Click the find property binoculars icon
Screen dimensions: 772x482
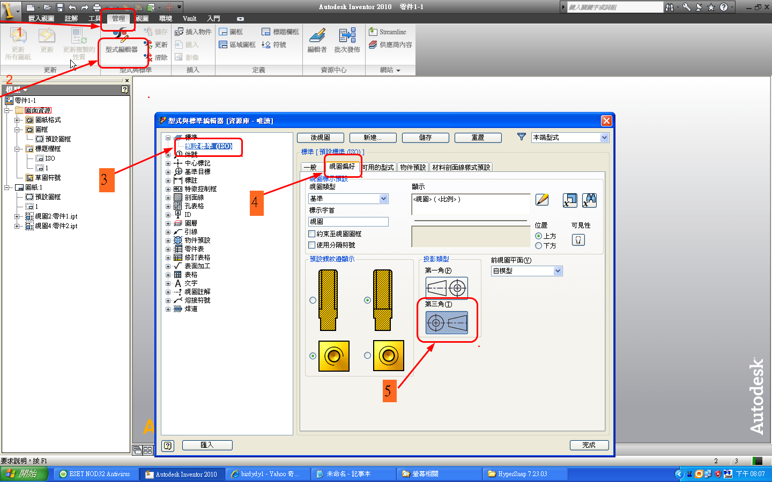tap(589, 200)
